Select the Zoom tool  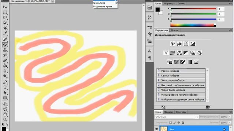5,120
